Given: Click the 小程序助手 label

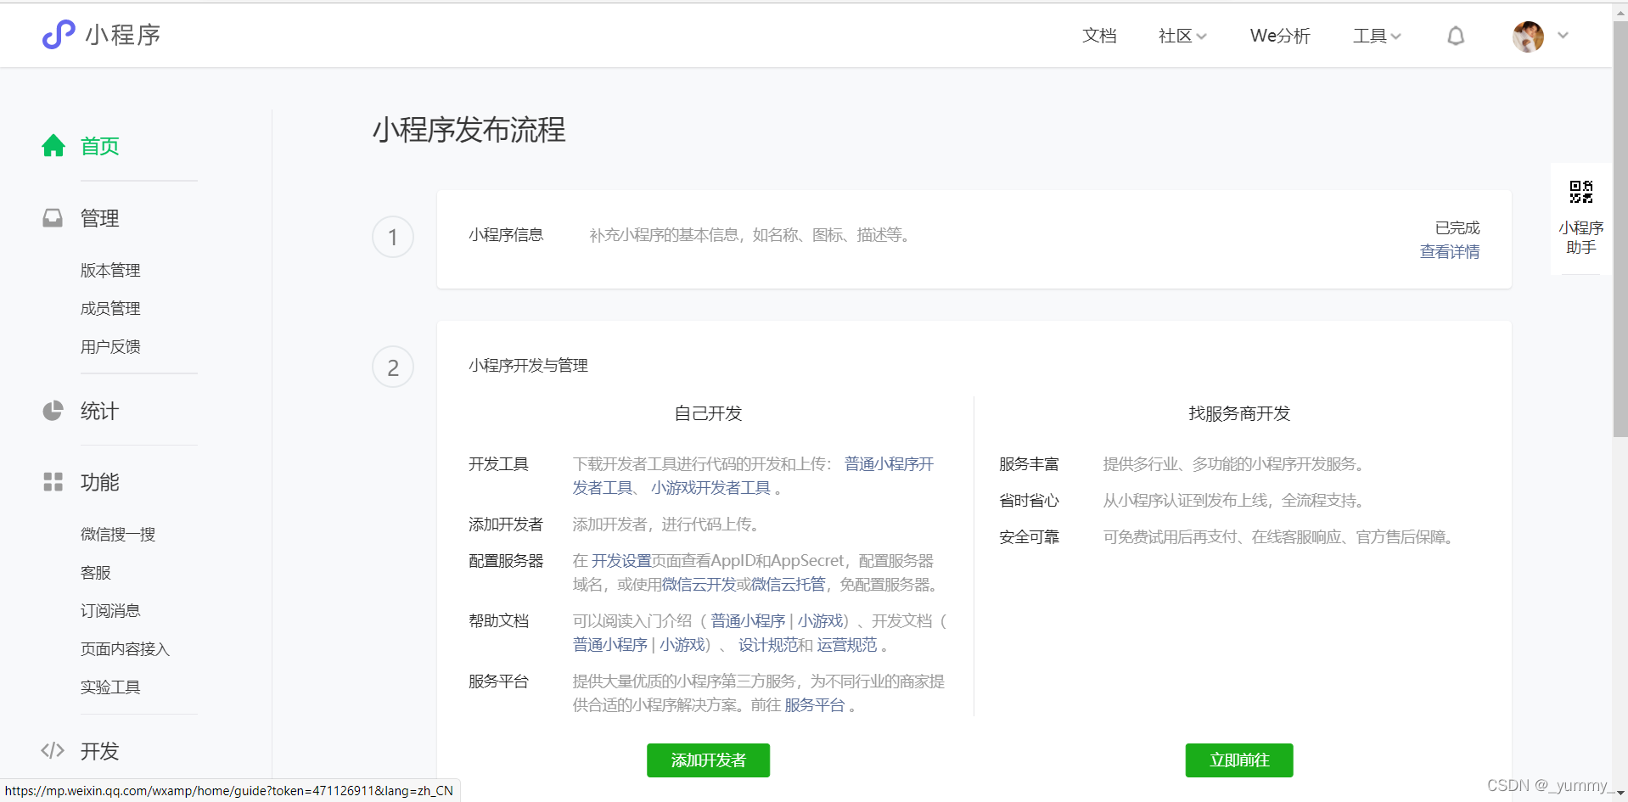Looking at the screenshot, I should 1581,238.
